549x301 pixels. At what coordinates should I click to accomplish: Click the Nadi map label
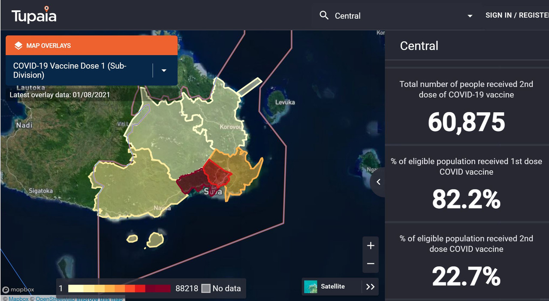click(x=24, y=125)
